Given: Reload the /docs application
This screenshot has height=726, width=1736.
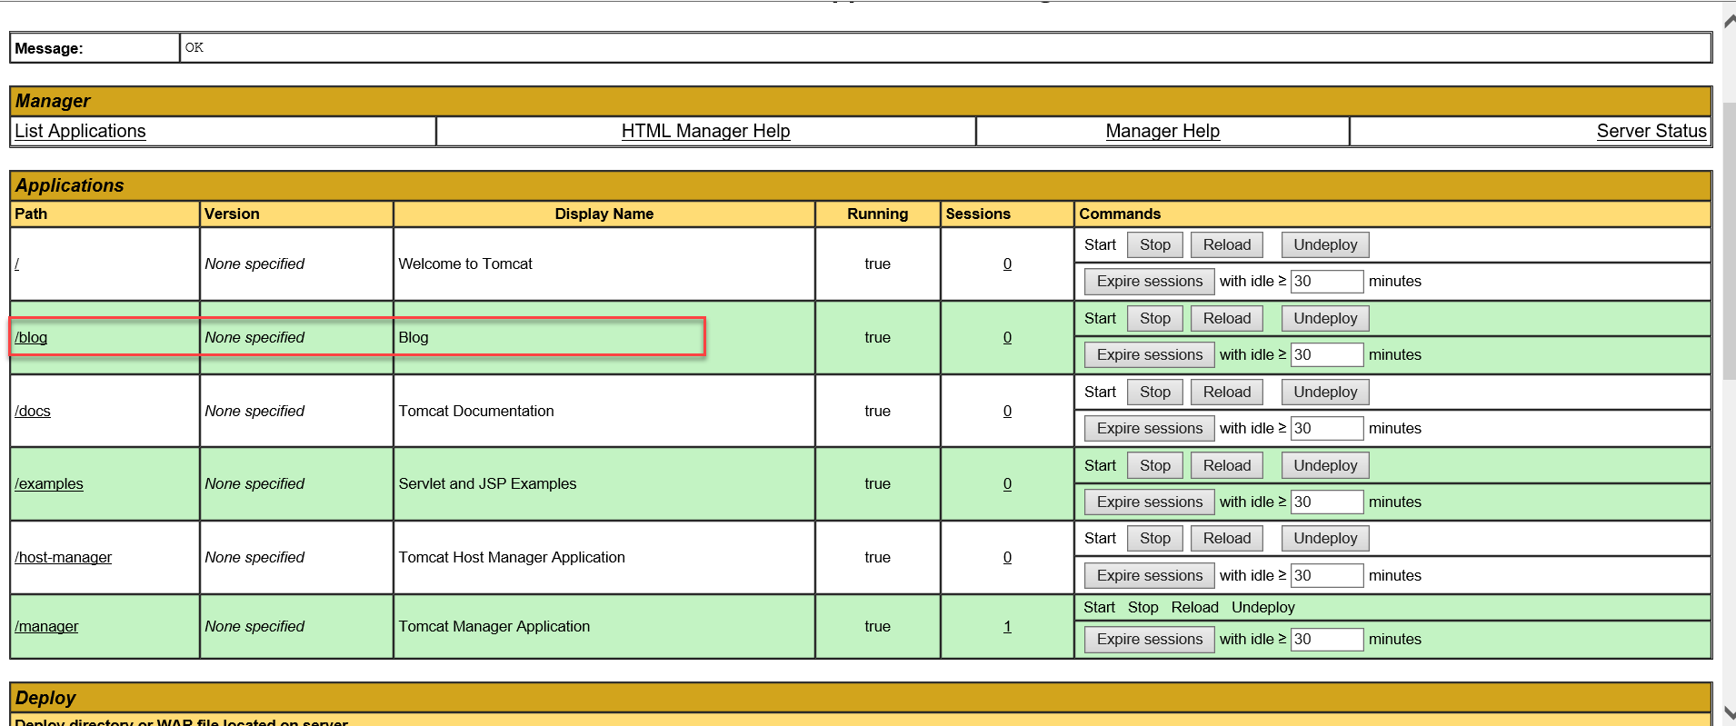Looking at the screenshot, I should pyautogui.click(x=1226, y=393).
